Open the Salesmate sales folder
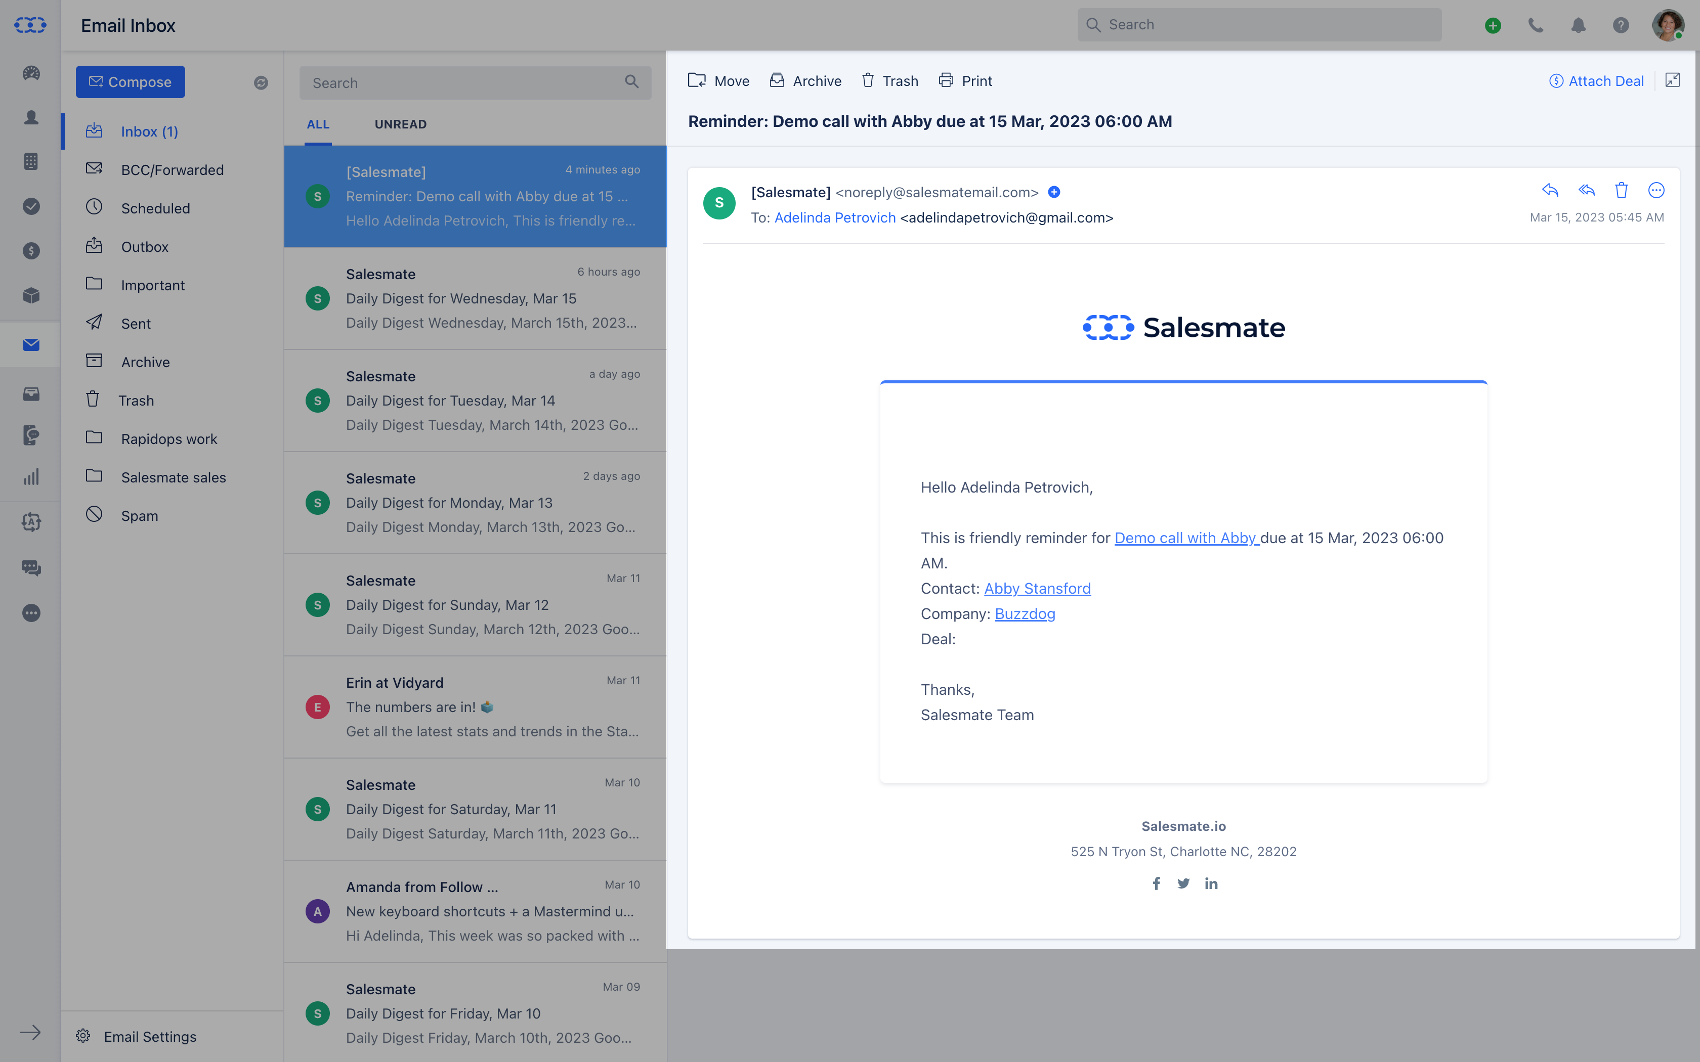Image resolution: width=1700 pixels, height=1062 pixels. coord(172,477)
